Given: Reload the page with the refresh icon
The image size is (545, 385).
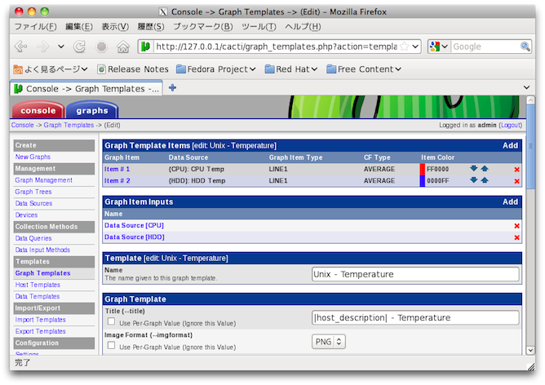Looking at the screenshot, I should [x=80, y=47].
